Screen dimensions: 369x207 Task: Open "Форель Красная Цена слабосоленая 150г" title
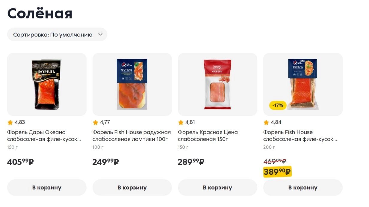click(208, 136)
